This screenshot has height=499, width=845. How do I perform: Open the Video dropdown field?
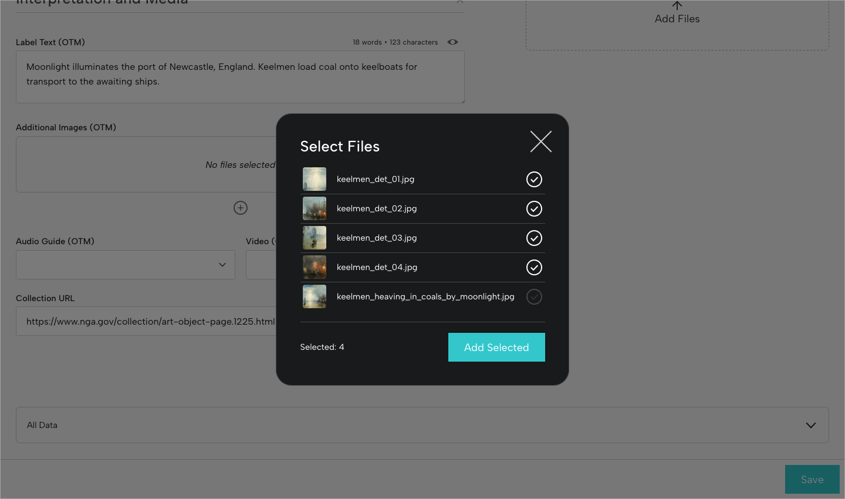click(x=261, y=265)
